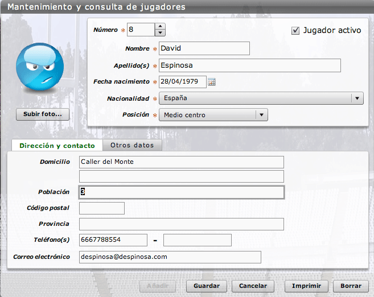Viewport: 374px width, 297px height.
Task: Click the Correo electrónico field
Action: 170,257
